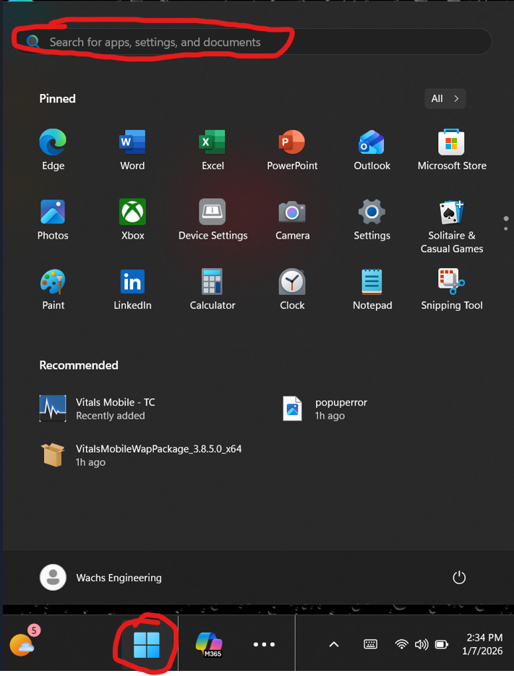
Task: Open the Microsoft Store
Action: pos(452,150)
